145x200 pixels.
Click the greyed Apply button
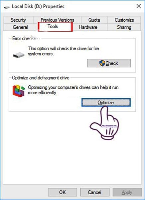[x=127, y=192]
